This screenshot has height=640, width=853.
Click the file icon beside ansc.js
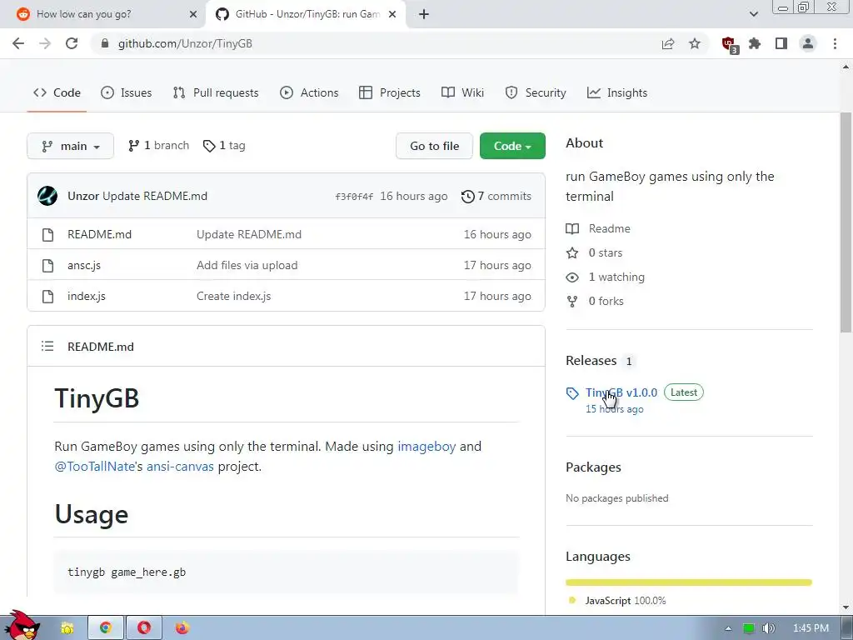pyautogui.click(x=47, y=266)
